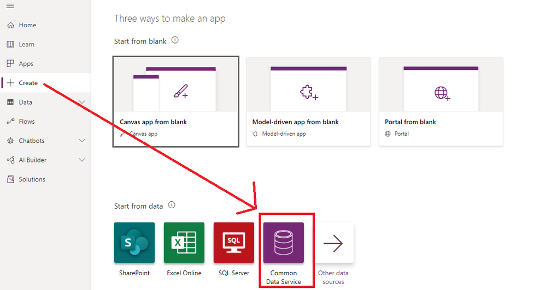Open Canvas app from blank card

point(176,101)
